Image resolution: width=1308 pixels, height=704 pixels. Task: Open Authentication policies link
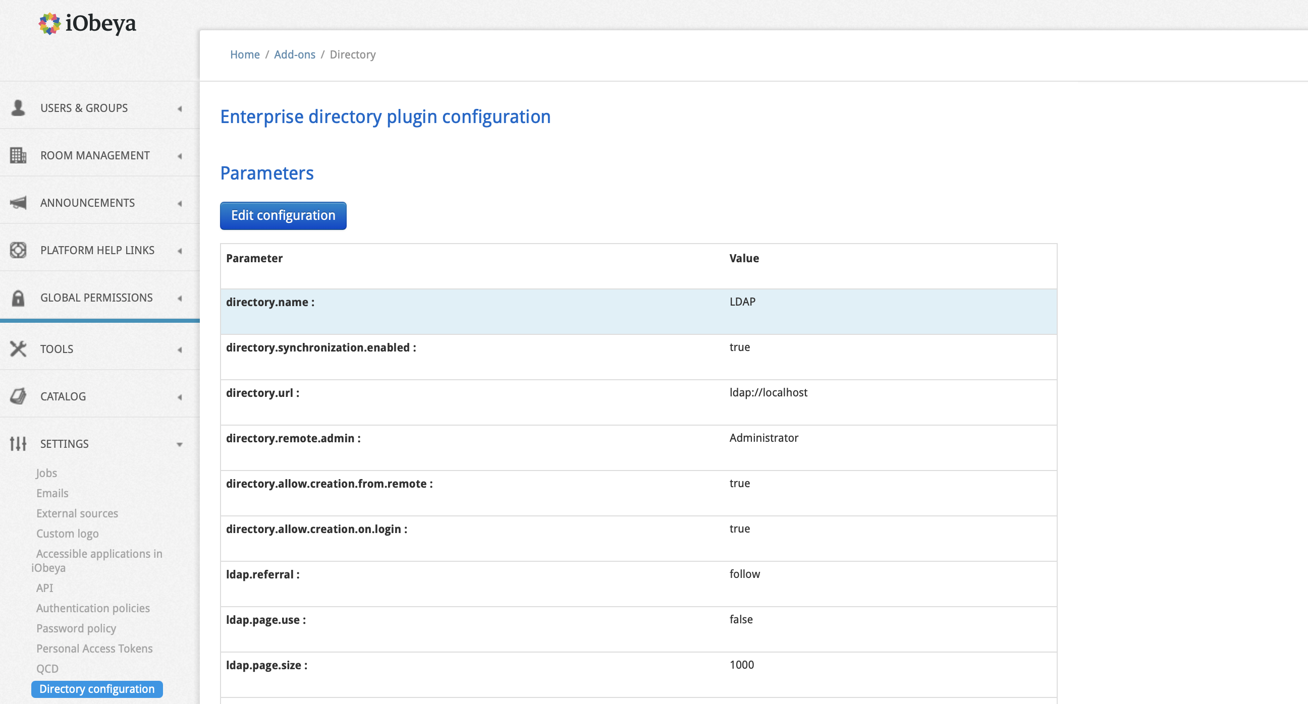pyautogui.click(x=93, y=609)
